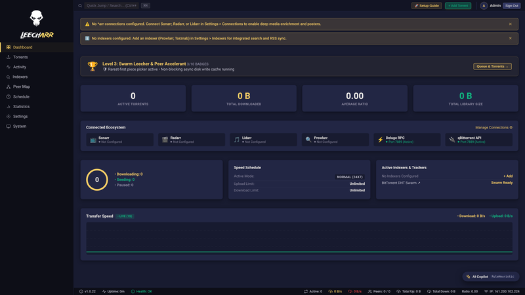This screenshot has height=295, width=525.
Task: Open the Statistics section
Action: 37,106
